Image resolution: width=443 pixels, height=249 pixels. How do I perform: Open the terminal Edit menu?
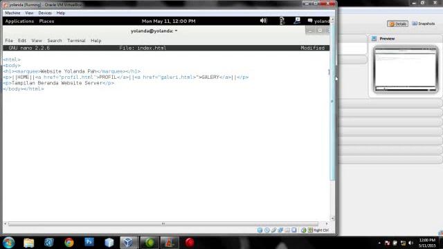22,41
